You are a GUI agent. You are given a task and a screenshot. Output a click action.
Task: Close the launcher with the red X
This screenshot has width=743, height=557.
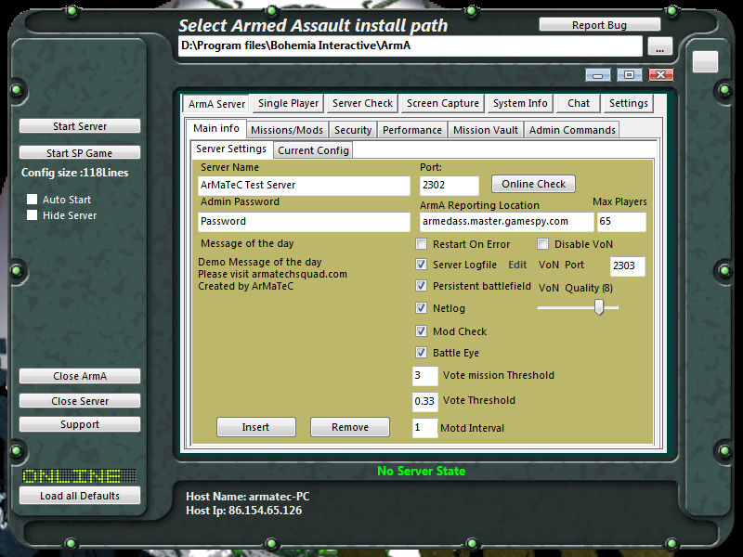661,75
